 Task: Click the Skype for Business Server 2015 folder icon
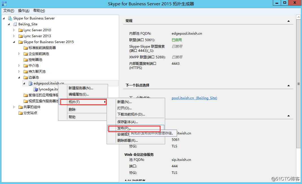coord(20,42)
